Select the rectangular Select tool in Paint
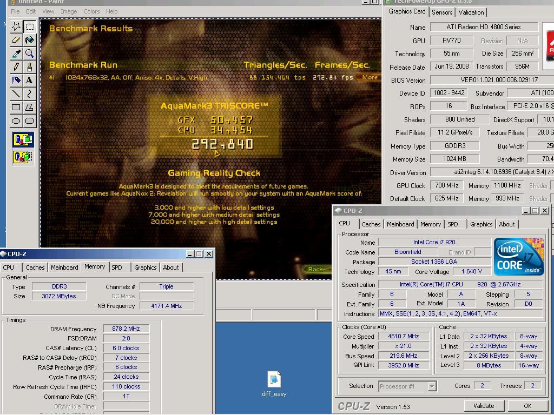 click(30, 26)
